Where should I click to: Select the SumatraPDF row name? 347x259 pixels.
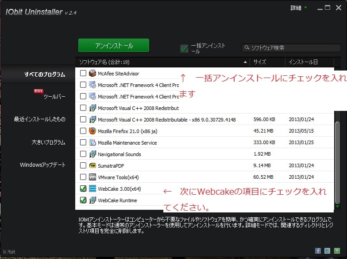tap(111, 166)
